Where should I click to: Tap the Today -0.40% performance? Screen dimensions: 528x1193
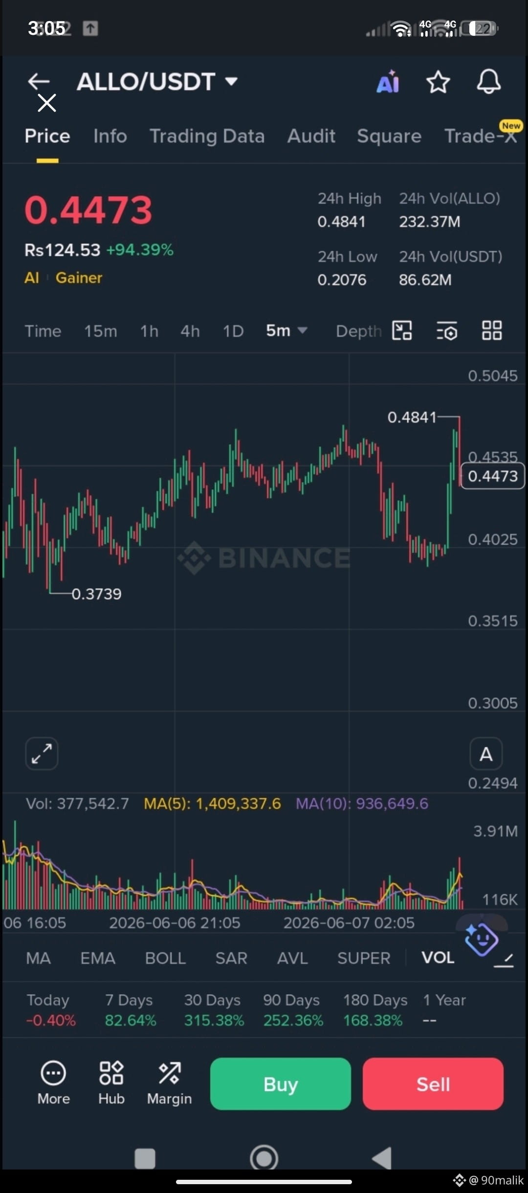coord(51,1010)
